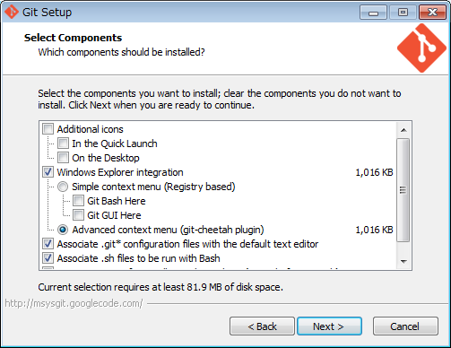Click the Git logo icon in title bar

tap(12, 12)
